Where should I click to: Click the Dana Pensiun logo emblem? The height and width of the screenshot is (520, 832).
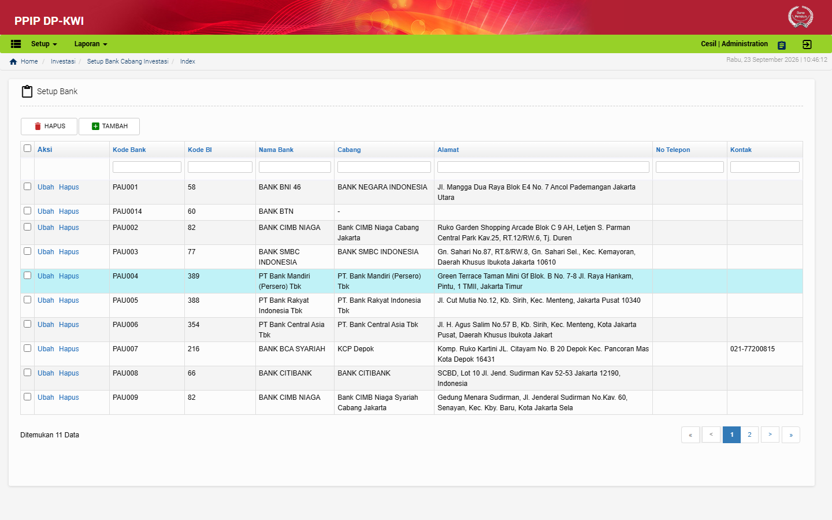coord(800,17)
